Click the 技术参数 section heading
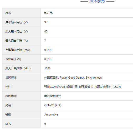The image size is (133, 130). (x=97, y=1)
